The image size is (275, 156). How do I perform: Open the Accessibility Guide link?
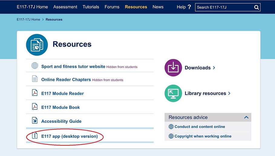61,121
